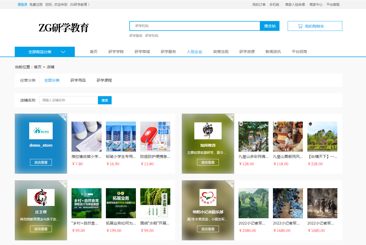Expand the 全部商品分类 dropdown chevron
The width and height of the screenshot is (366, 245).
(x=63, y=52)
